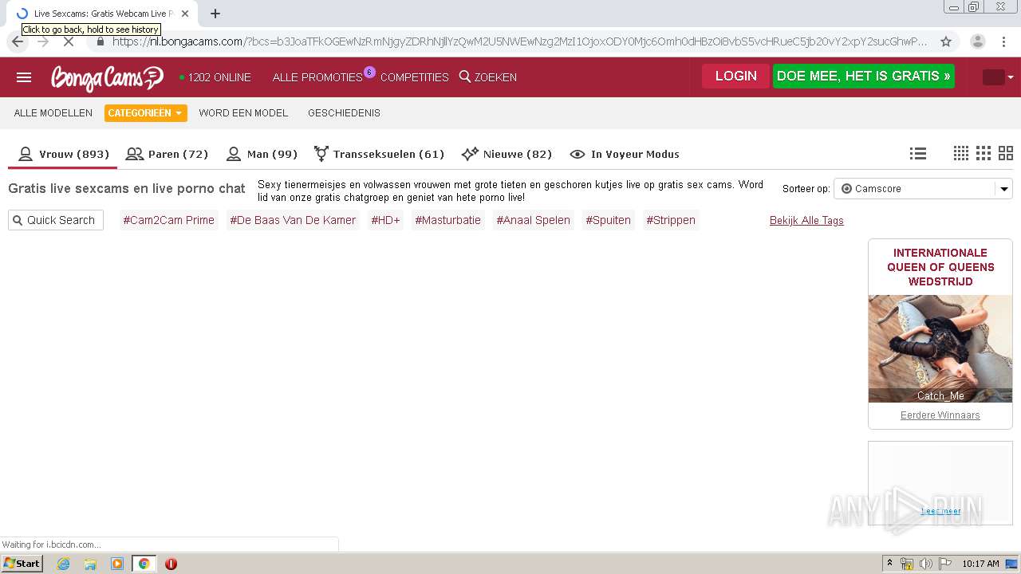Stop loading the page with X icon
Screen dimensions: 1021x574
tap(69, 41)
